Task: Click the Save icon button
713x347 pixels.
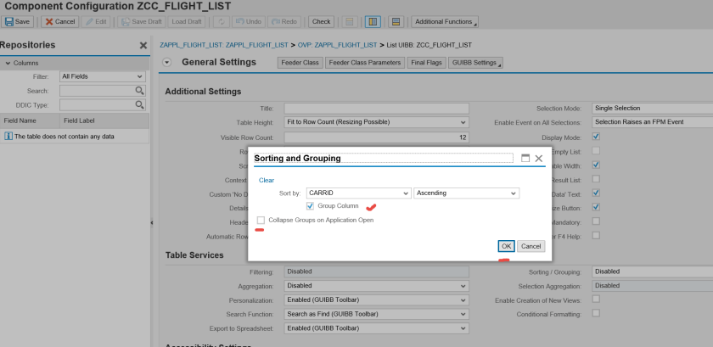Action: pos(19,21)
